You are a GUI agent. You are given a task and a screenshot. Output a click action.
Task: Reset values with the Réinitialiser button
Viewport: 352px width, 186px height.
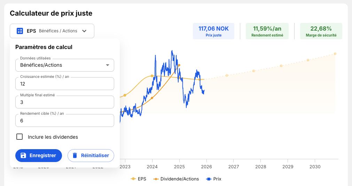[91, 155]
